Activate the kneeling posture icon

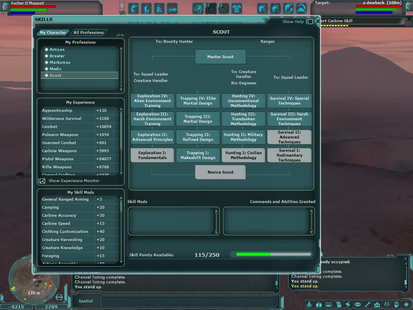(x=146, y=9)
